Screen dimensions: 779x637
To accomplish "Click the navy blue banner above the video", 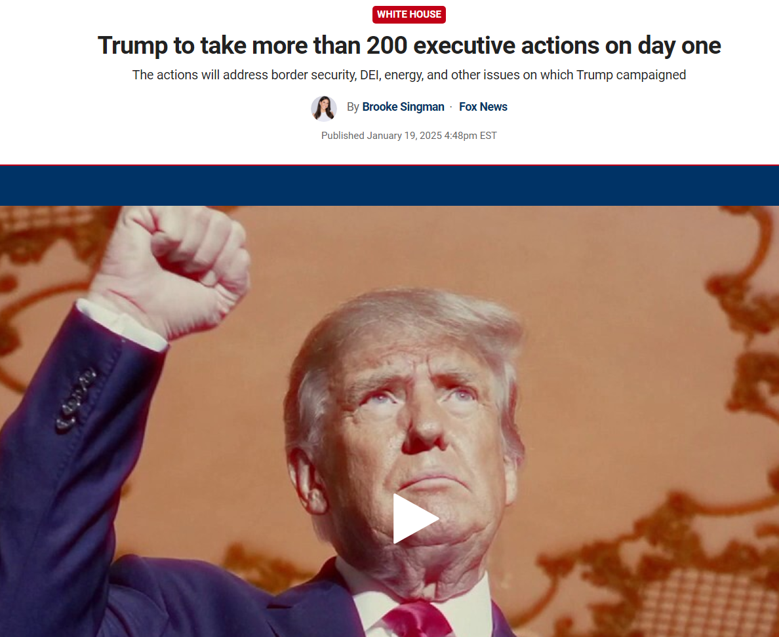I will [389, 185].
